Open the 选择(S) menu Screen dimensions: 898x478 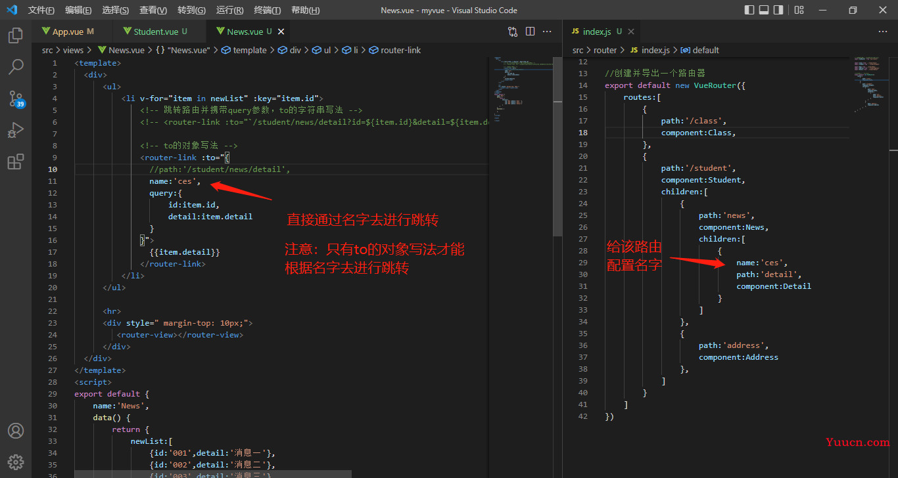point(116,10)
